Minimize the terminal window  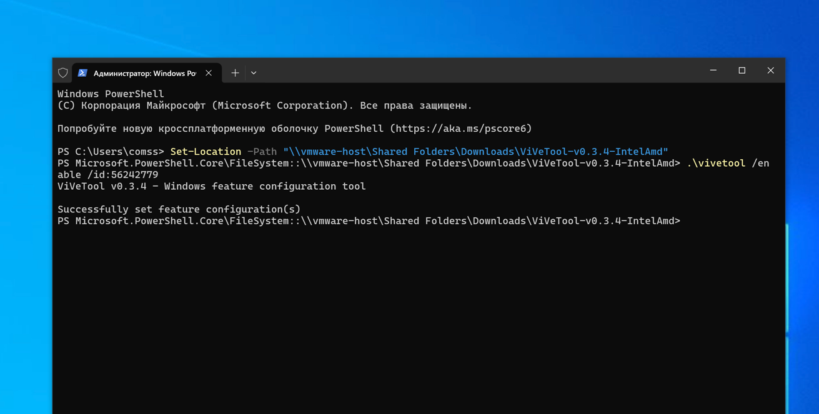(x=713, y=71)
